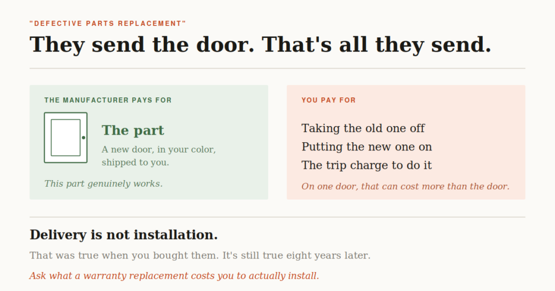The image size is (555, 291).
Task: Click "shipped to you." text line
Action: tap(135, 162)
